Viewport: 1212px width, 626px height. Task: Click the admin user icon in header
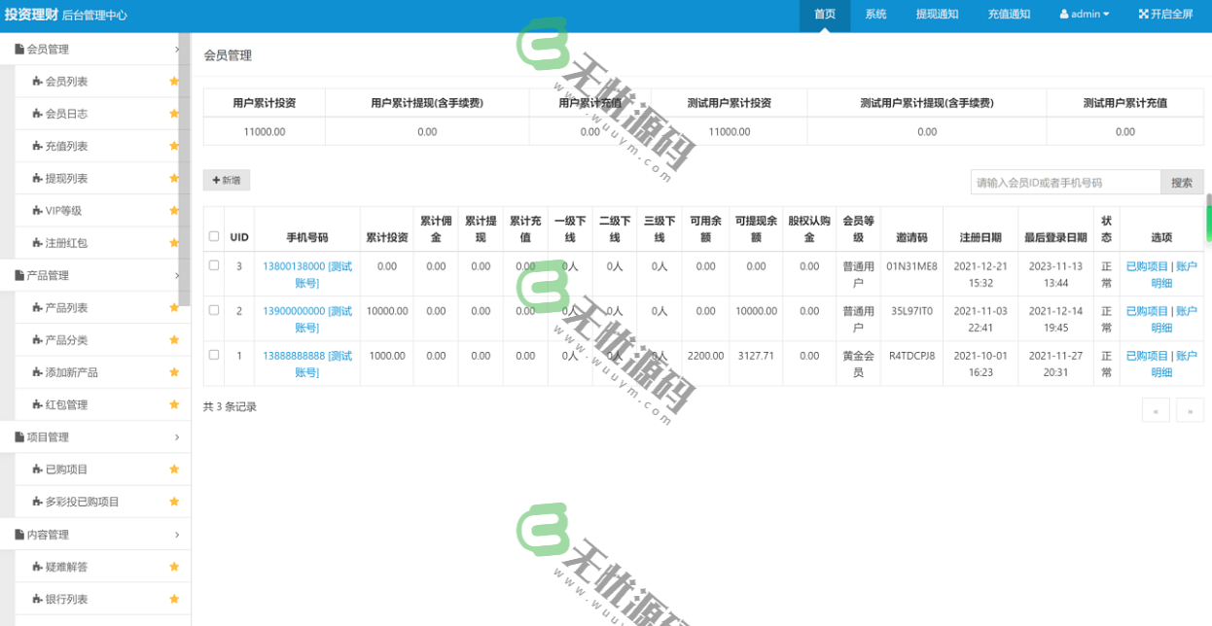pos(1064,15)
